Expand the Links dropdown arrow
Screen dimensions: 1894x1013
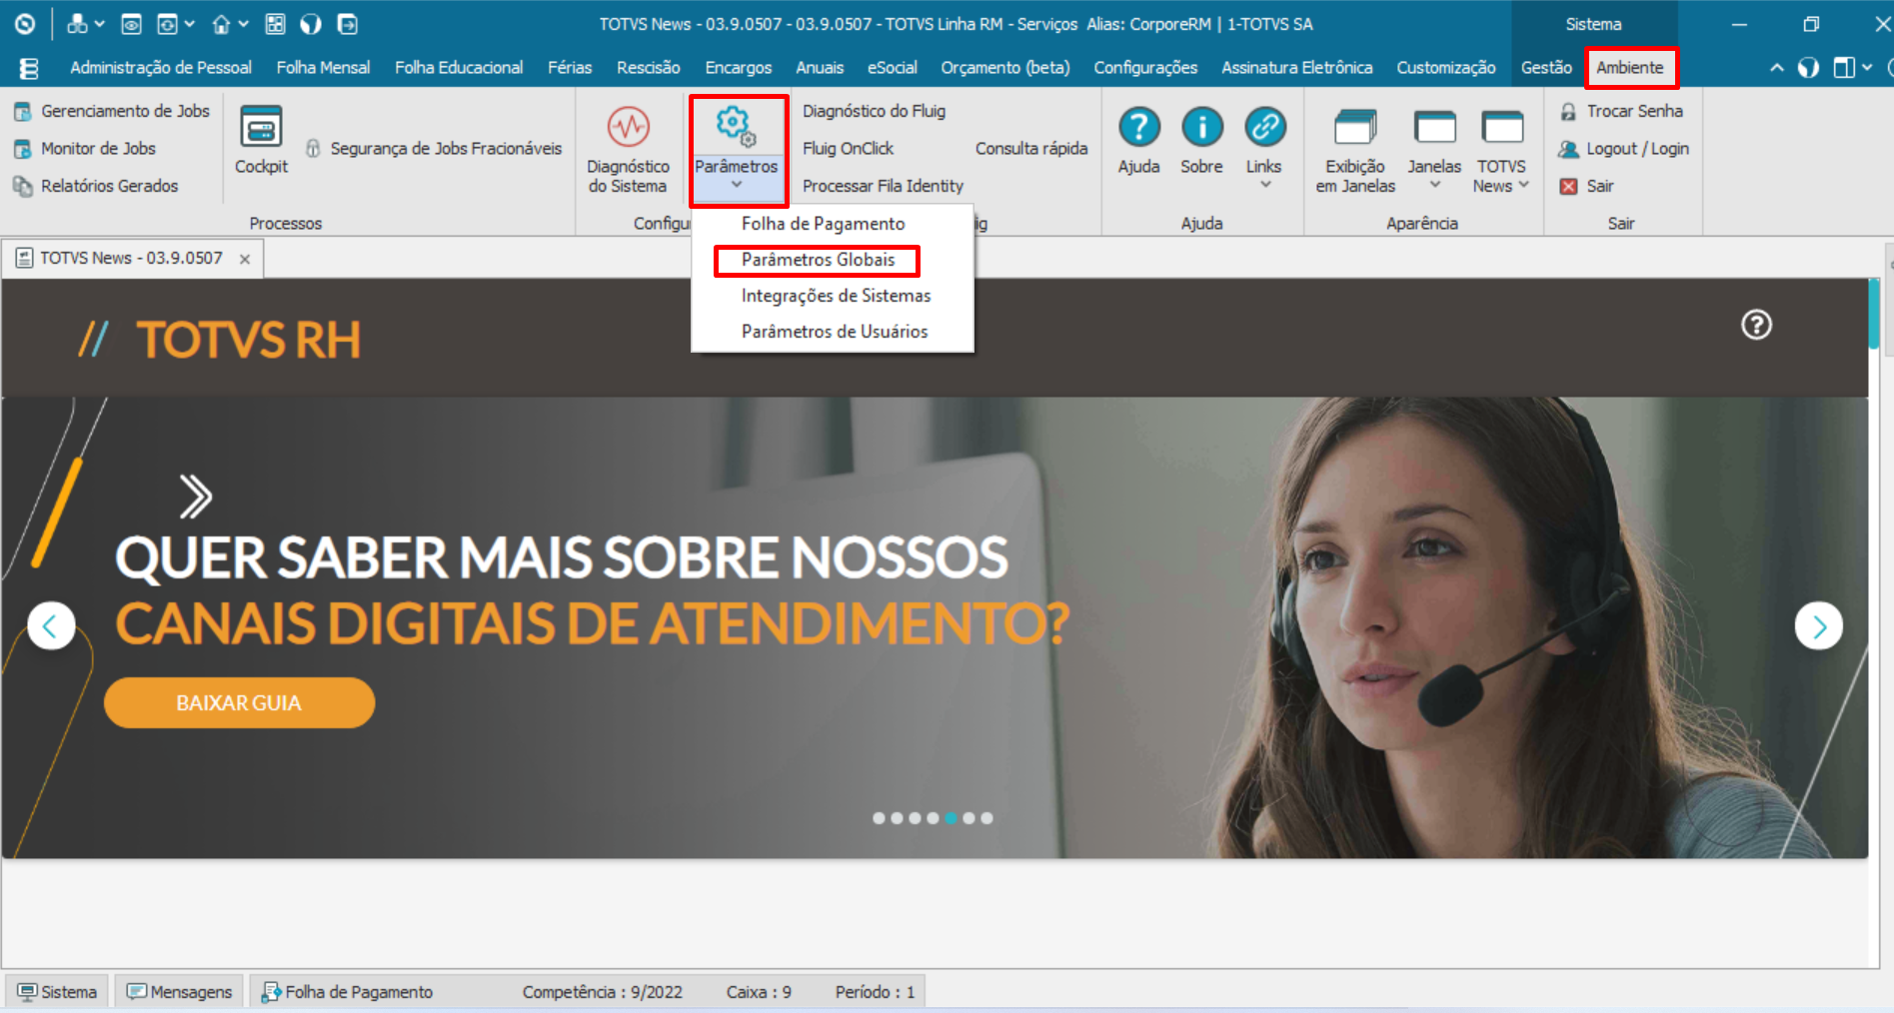point(1265,185)
